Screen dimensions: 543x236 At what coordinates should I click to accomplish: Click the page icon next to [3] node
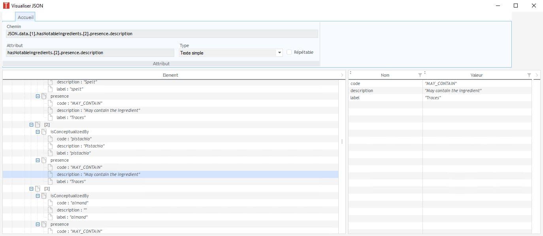click(38, 189)
